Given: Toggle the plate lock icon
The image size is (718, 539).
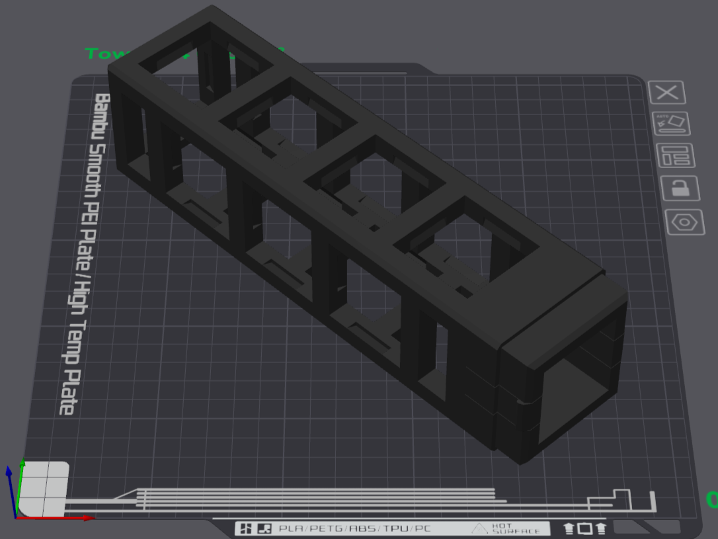Looking at the screenshot, I should coord(680,188).
